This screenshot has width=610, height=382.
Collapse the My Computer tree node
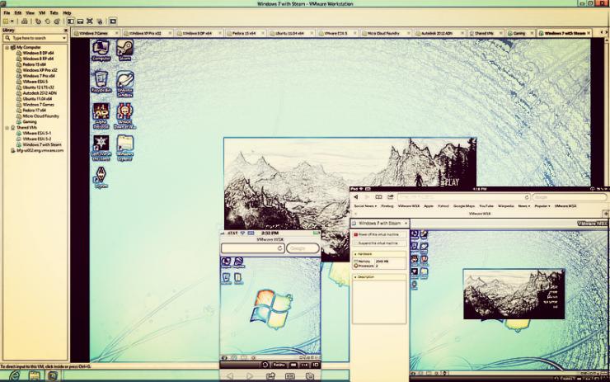pos(6,48)
